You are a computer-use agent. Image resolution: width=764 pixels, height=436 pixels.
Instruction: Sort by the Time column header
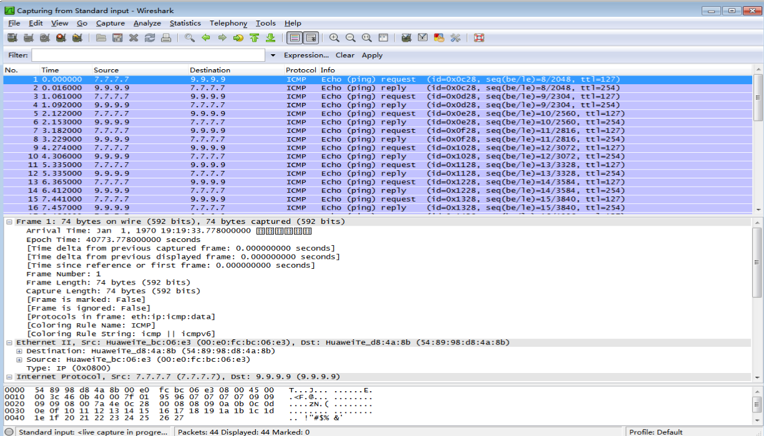tap(66, 70)
